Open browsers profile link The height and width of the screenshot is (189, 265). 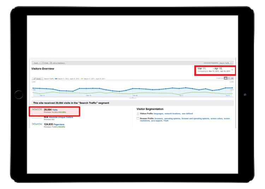coord(159,119)
